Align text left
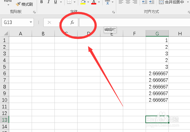The width and height of the screenshot is (190, 132). pos(121,2)
